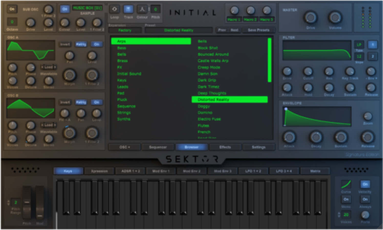Turn off OSC A On switch

pos(96,44)
